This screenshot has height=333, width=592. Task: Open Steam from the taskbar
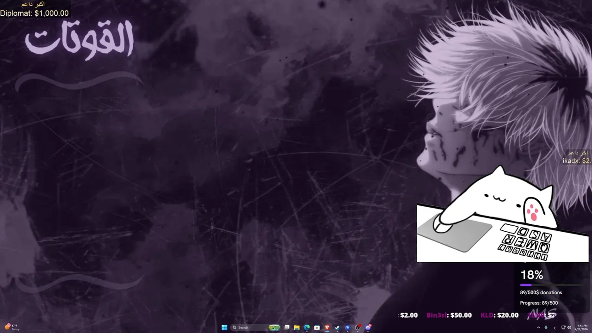(x=337, y=327)
